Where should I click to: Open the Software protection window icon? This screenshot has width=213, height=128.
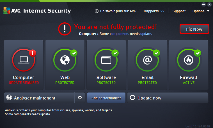[x=106, y=60]
